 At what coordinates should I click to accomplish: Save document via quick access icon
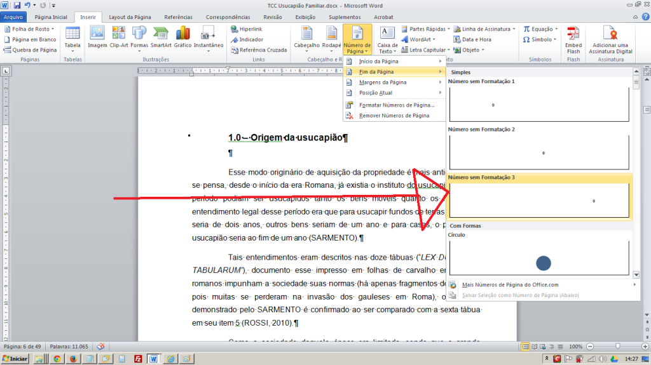tap(17, 5)
